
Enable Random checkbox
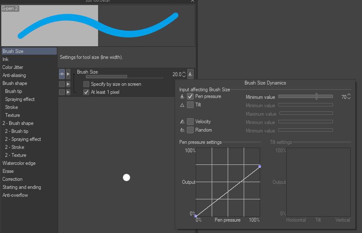(x=190, y=130)
